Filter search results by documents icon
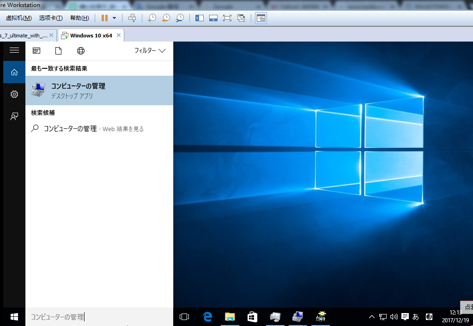 [59, 51]
